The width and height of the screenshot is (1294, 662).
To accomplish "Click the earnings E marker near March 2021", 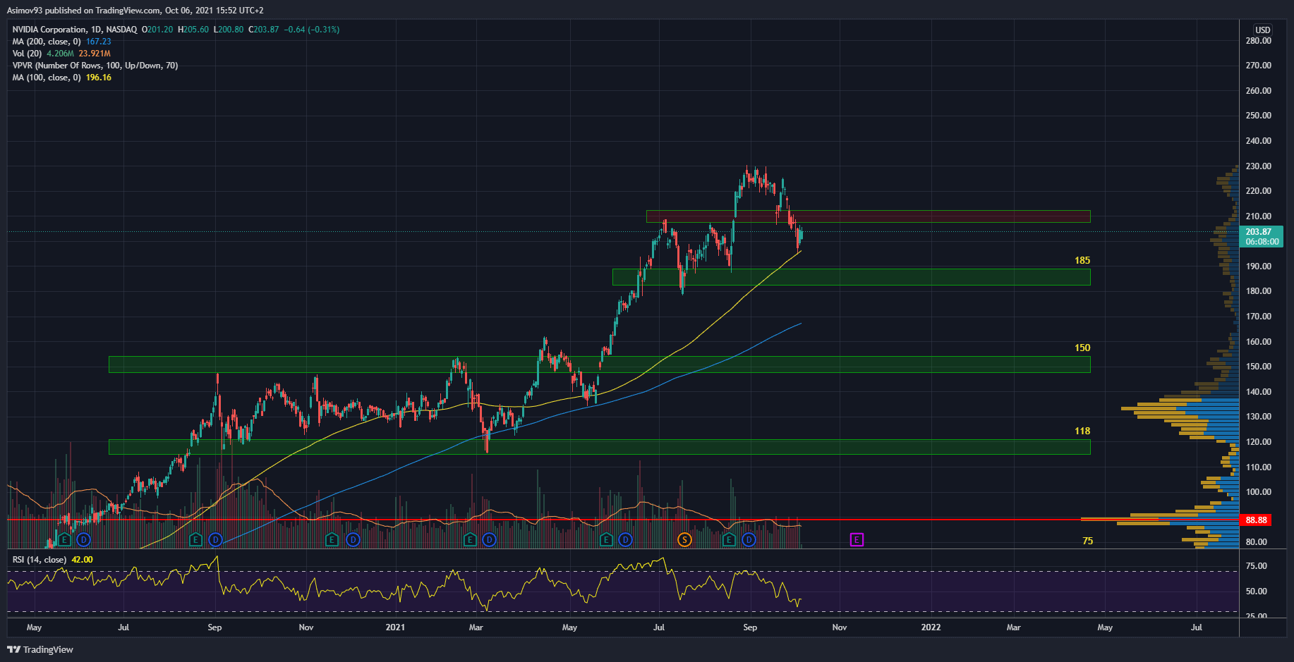I will coord(470,540).
